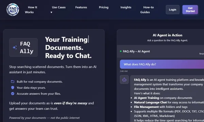The height and width of the screenshot is (122, 204).
Task: Click the FAQ Ally logo in header
Action: (x=13, y=9)
